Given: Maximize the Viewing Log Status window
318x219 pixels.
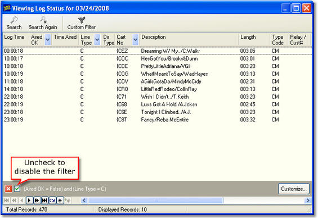Looking at the screenshot, I should point(296,8).
